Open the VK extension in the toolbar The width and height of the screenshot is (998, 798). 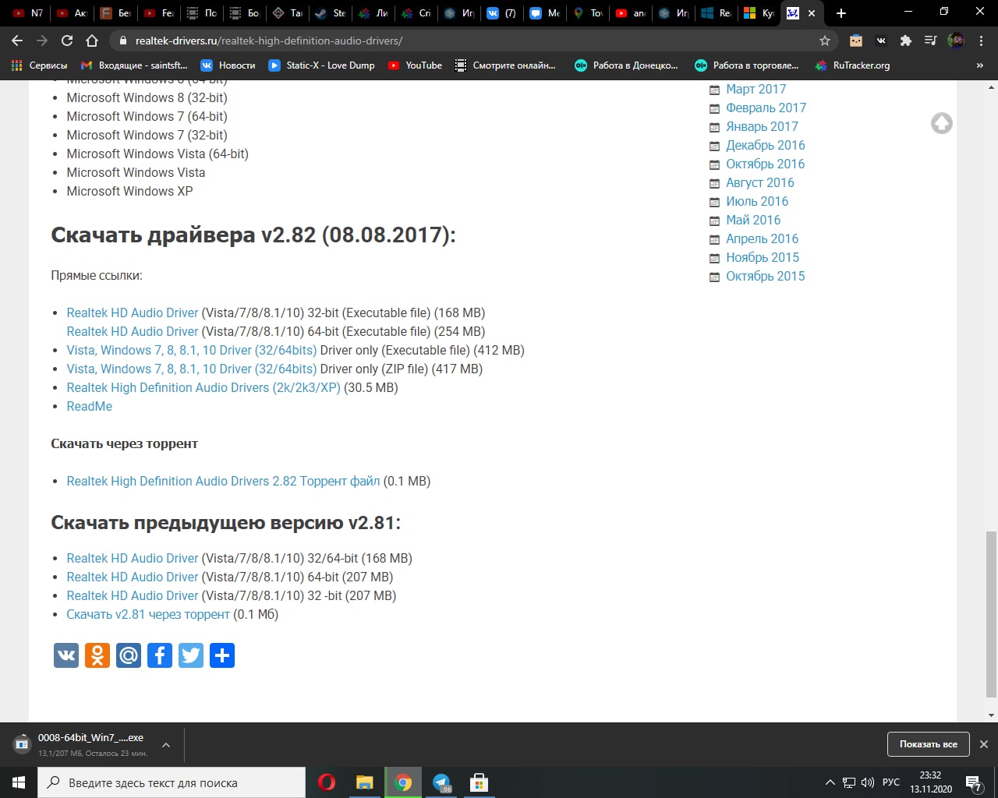click(x=881, y=41)
